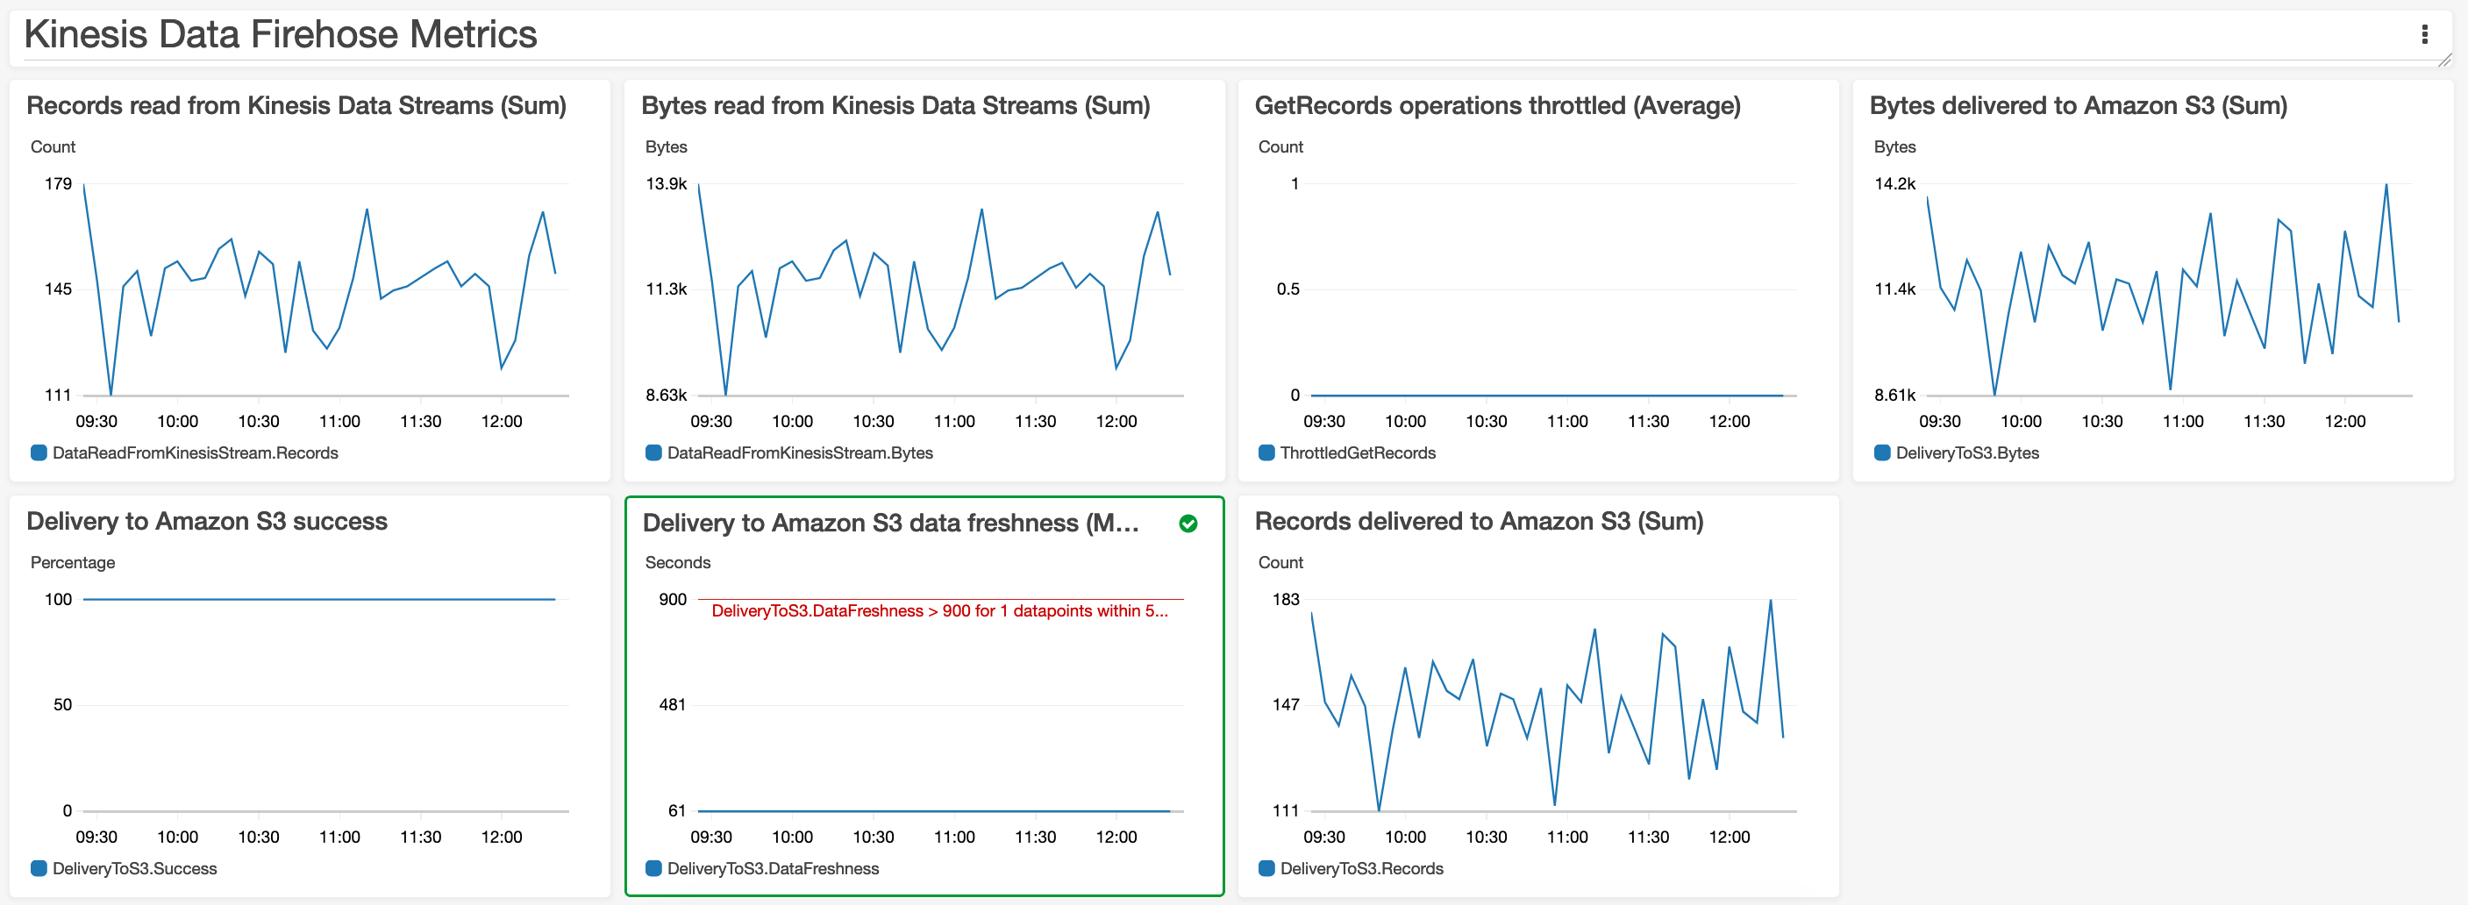Click 09:30 tick on GetRecords throttled chart

(x=1324, y=422)
